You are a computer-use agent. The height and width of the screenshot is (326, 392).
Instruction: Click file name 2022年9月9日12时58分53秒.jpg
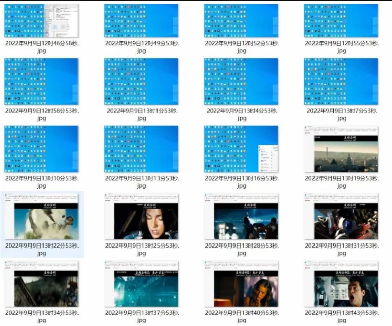pos(42,115)
